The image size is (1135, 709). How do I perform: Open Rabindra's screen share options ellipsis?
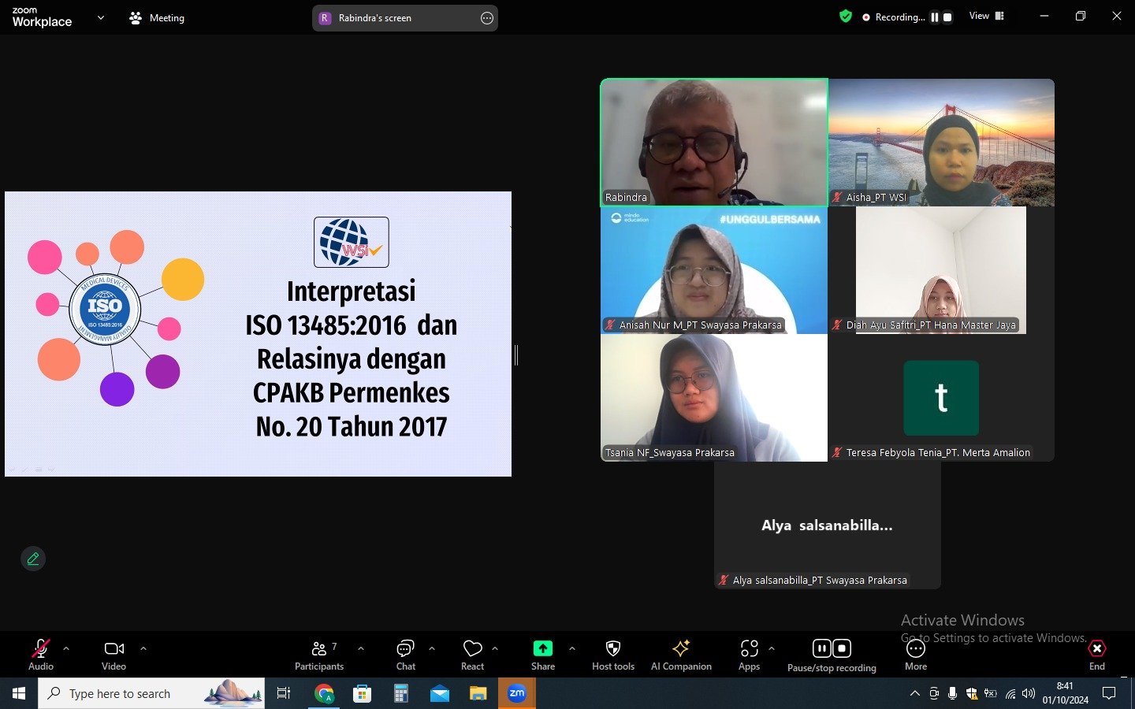point(487,18)
